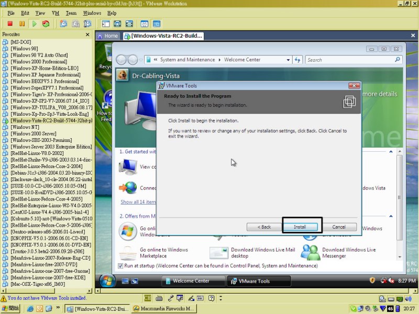Click the yellow Suspend (pause) toolbar icon
This screenshot has width=419, height=314.
tap(22, 24)
